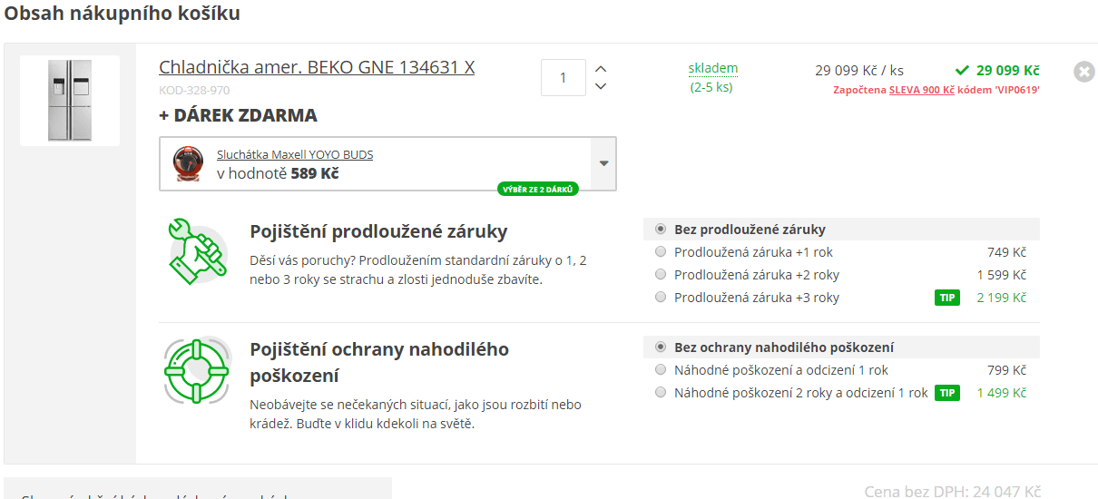Click the '+ DÁREK ZDARMA' heading
Viewport: 1098px width, 499px height.
[238, 115]
